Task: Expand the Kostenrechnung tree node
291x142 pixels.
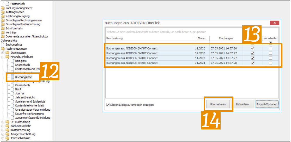Action: pos(3,130)
